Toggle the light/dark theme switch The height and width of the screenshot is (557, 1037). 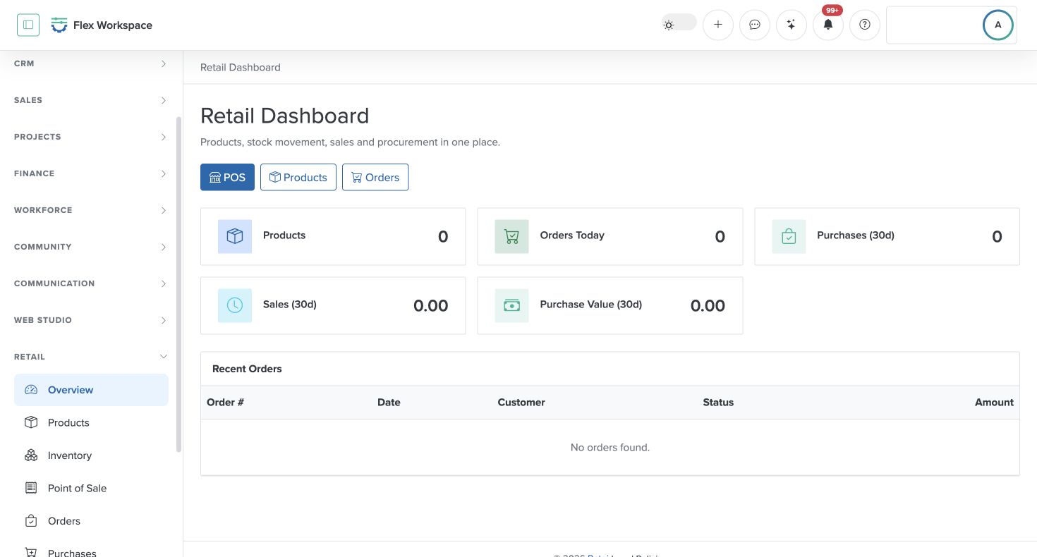coord(679,24)
